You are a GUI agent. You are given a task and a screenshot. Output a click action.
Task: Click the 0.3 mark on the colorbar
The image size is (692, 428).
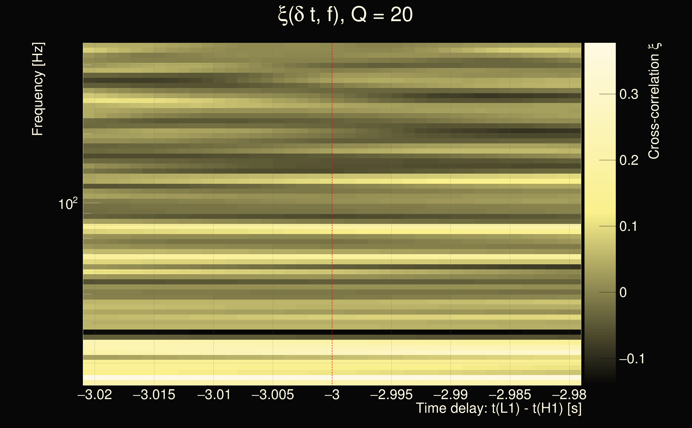[x=629, y=94]
